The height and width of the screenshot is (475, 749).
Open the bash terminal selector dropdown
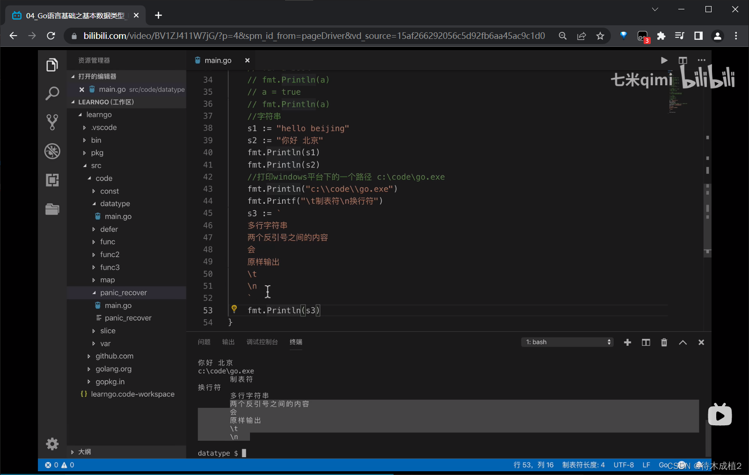567,342
